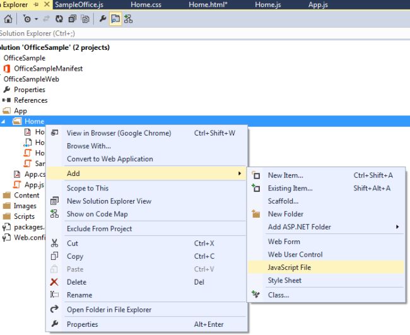Choose View in Browser (Google Chrome)

146,133
